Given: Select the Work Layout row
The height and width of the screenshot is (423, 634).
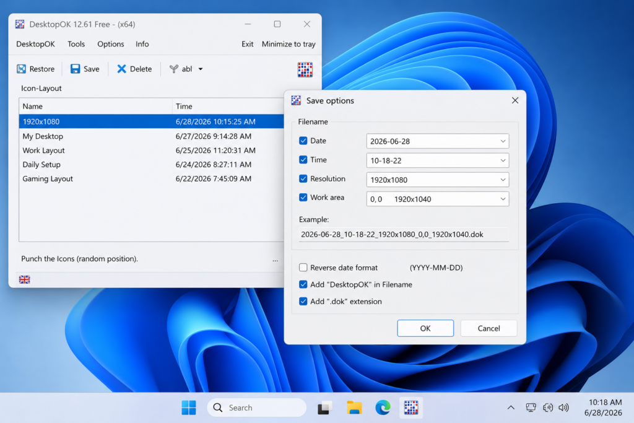Looking at the screenshot, I should click(x=151, y=150).
